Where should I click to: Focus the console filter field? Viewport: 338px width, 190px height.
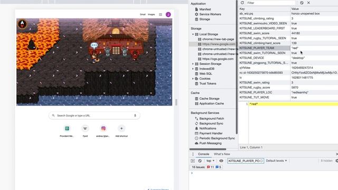tap(245, 161)
